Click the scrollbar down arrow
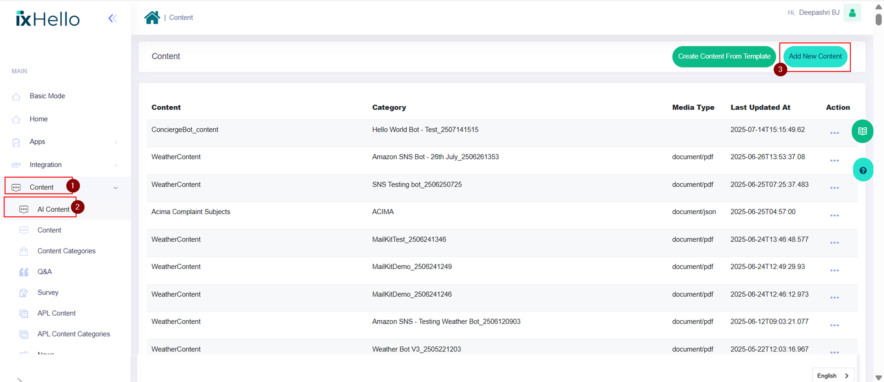Viewport: 884px width, 382px height. coord(878,378)
